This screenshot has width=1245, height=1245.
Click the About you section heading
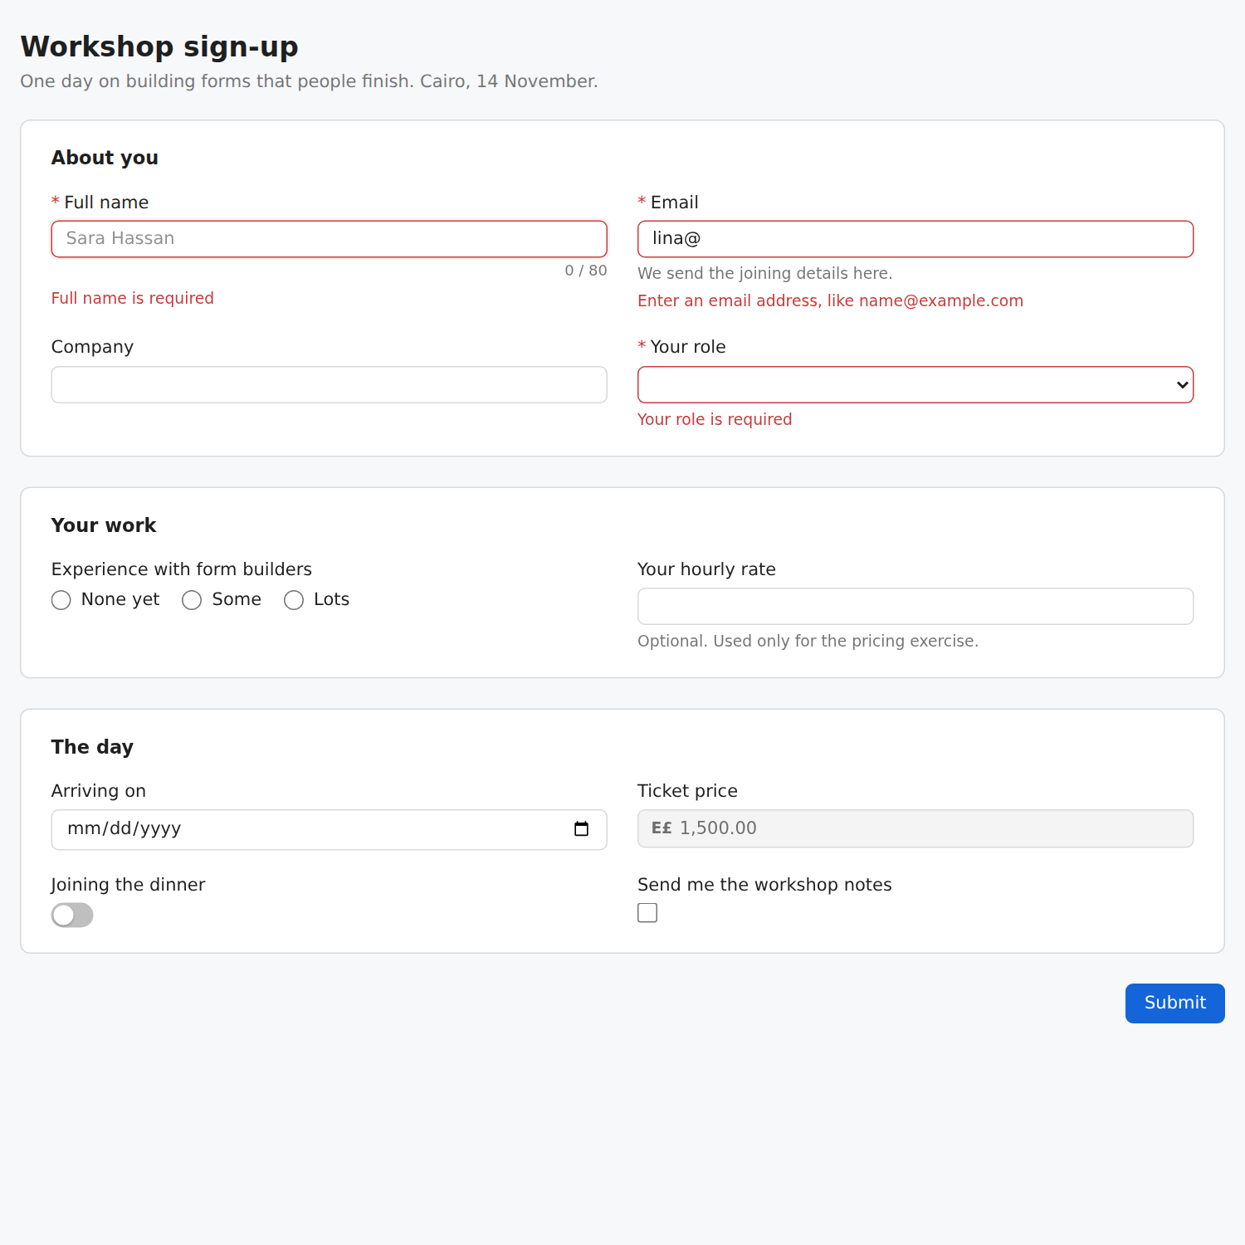pyautogui.click(x=105, y=158)
